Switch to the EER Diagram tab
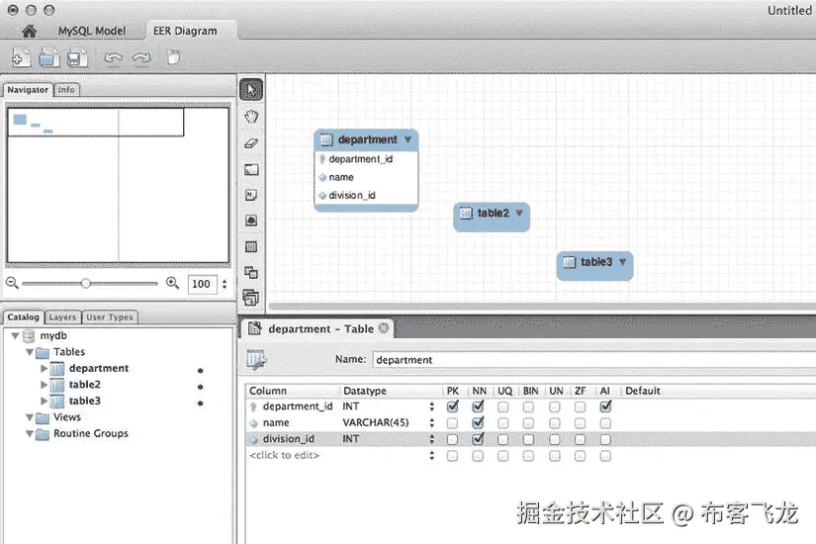The width and height of the screenshot is (816, 544). click(x=185, y=32)
